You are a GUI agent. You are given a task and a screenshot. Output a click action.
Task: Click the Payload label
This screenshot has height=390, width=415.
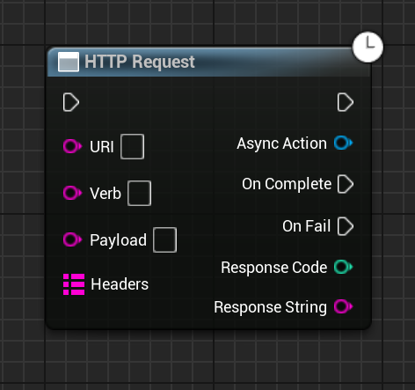pyautogui.click(x=118, y=240)
